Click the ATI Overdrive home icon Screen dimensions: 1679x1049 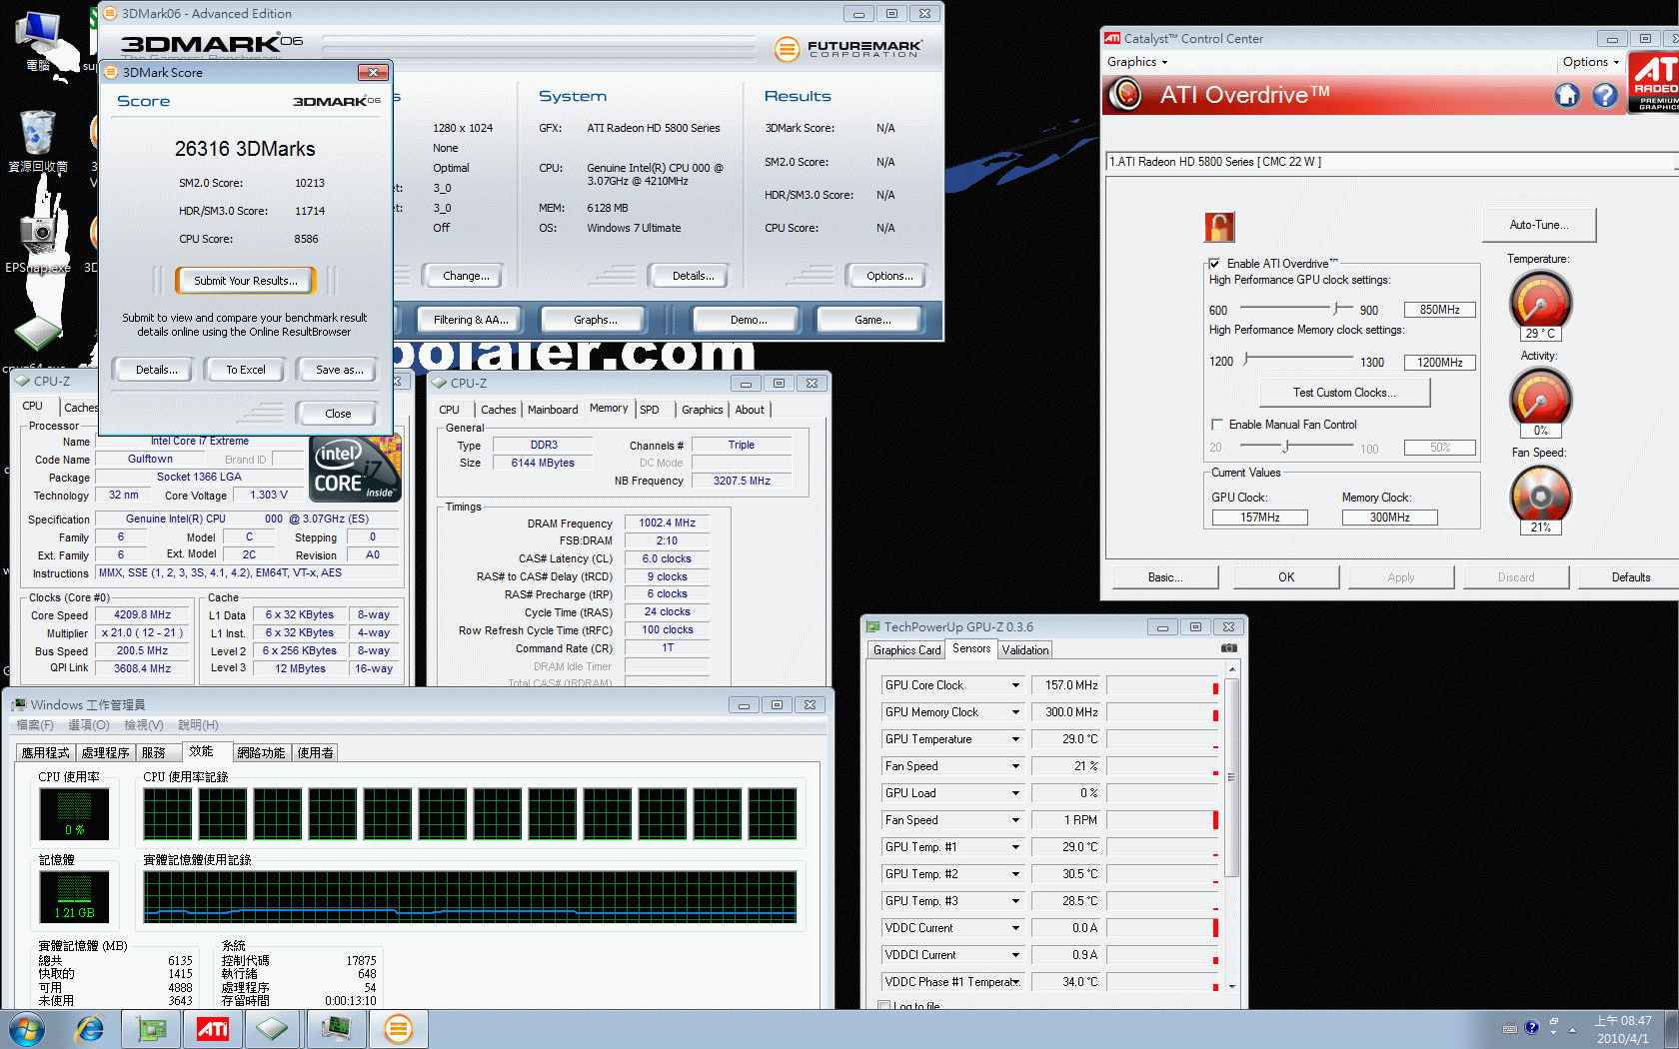click(1566, 95)
